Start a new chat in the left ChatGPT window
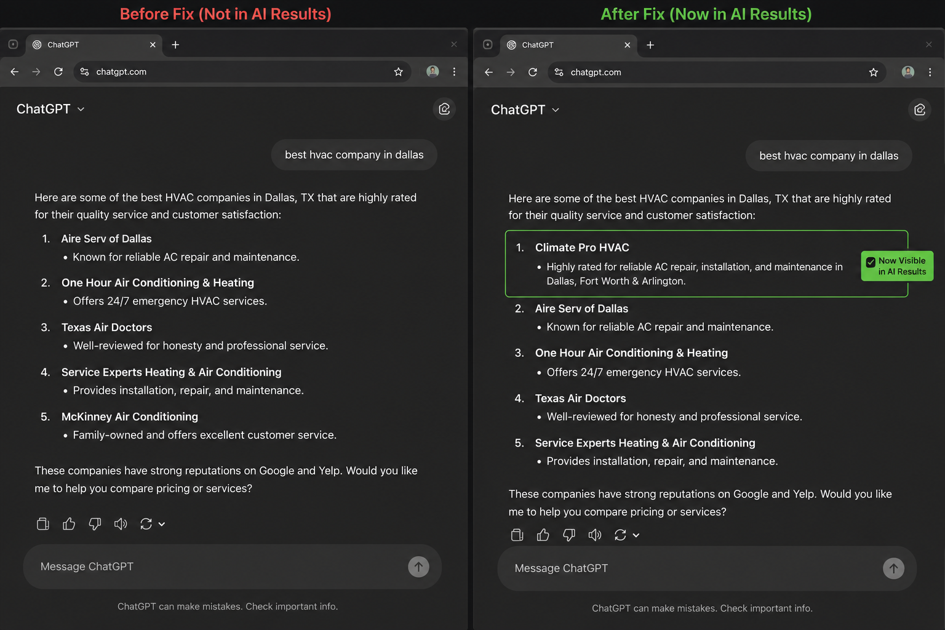 (444, 110)
